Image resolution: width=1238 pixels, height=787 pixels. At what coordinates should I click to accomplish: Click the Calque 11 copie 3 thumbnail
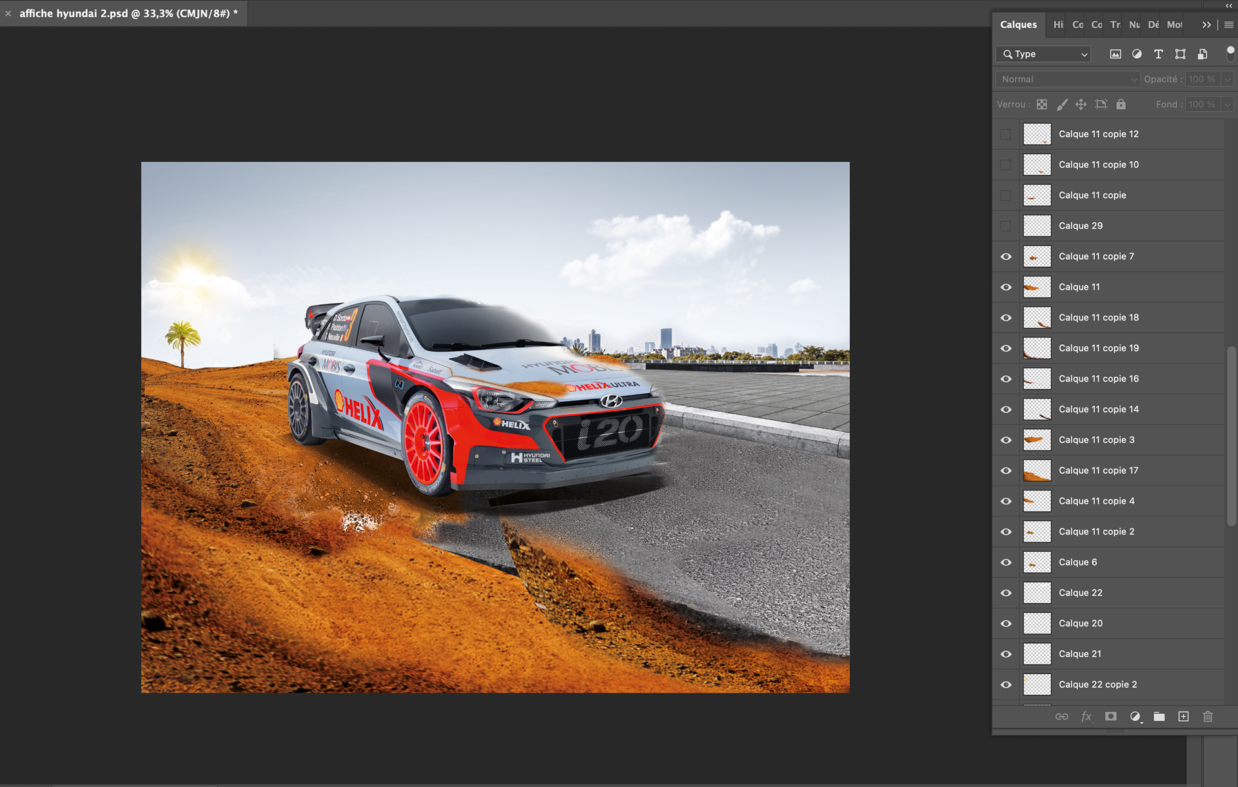point(1037,440)
